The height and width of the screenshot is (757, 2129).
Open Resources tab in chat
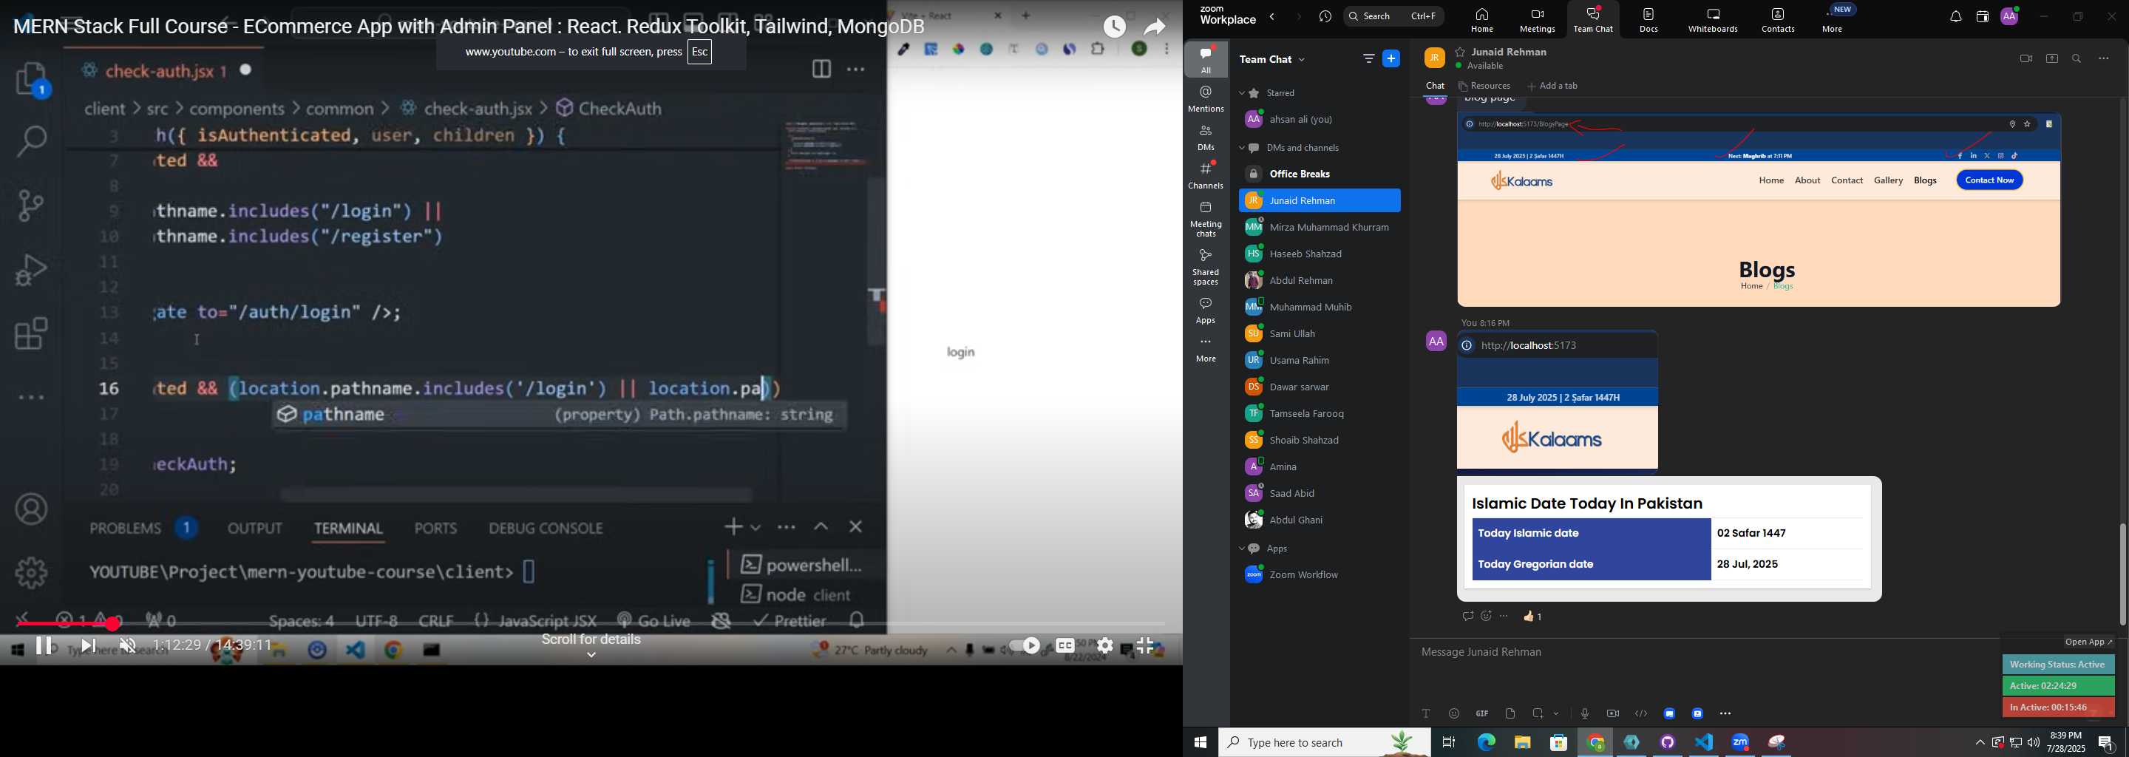(x=1485, y=86)
